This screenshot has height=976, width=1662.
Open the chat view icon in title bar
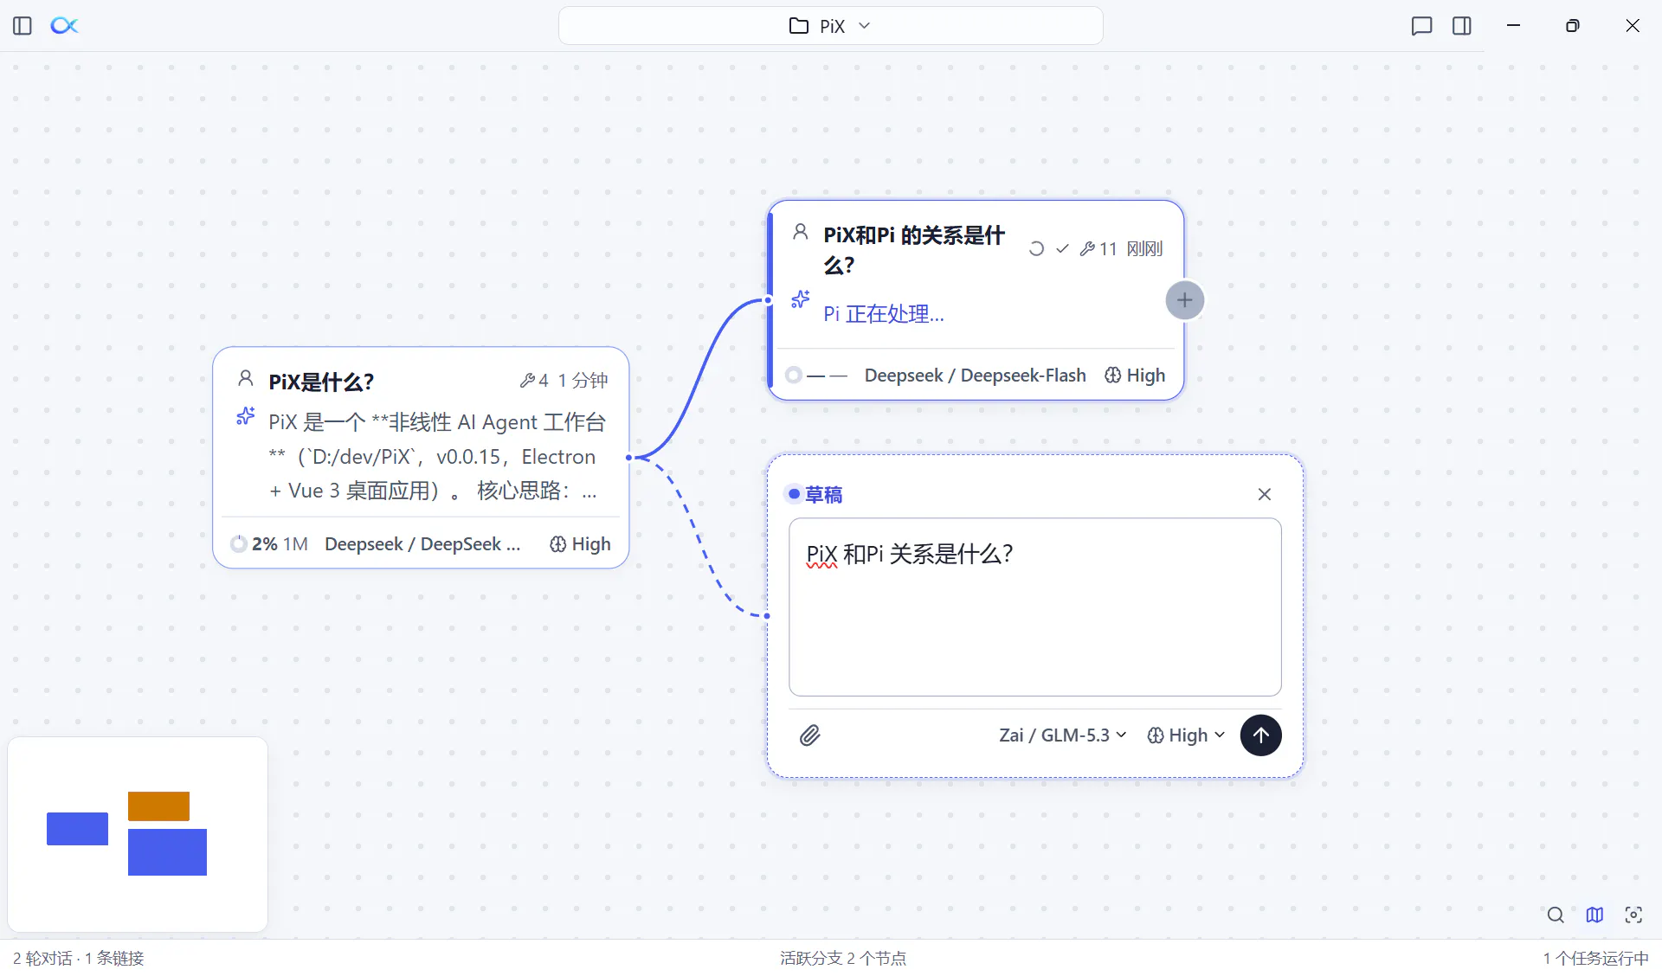click(1421, 26)
